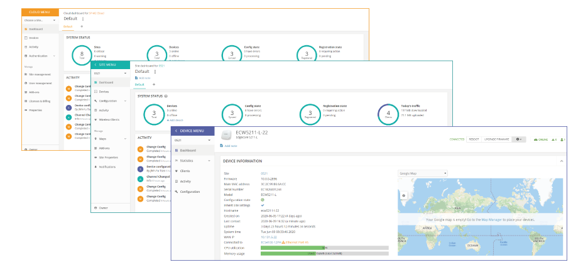Click Add note on the device page
This screenshot has width=588, height=272.
[x=229, y=146]
